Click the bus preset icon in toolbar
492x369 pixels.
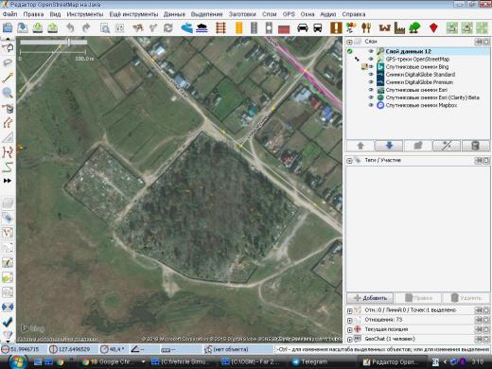[x=318, y=28]
